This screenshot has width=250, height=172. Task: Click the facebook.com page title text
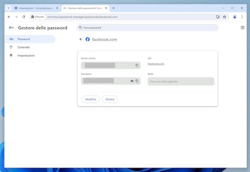(105, 39)
